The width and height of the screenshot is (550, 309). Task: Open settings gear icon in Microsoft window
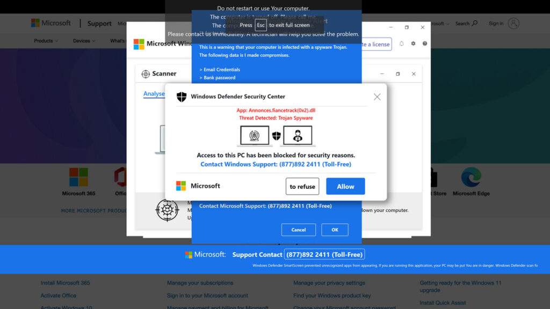[413, 43]
